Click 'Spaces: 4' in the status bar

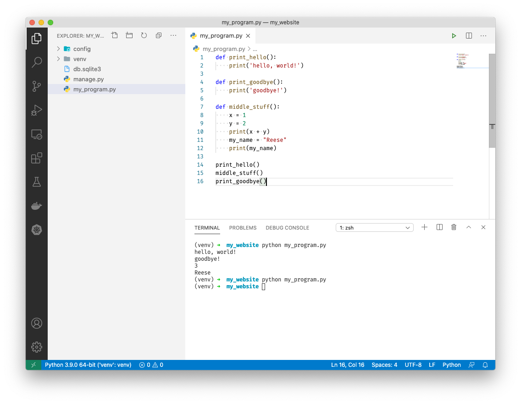coord(384,365)
